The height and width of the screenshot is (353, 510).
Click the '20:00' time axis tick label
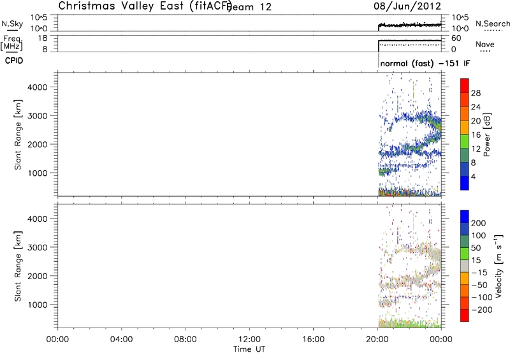tap(377, 340)
